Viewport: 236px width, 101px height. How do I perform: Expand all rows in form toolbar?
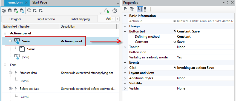(x=34, y=10)
